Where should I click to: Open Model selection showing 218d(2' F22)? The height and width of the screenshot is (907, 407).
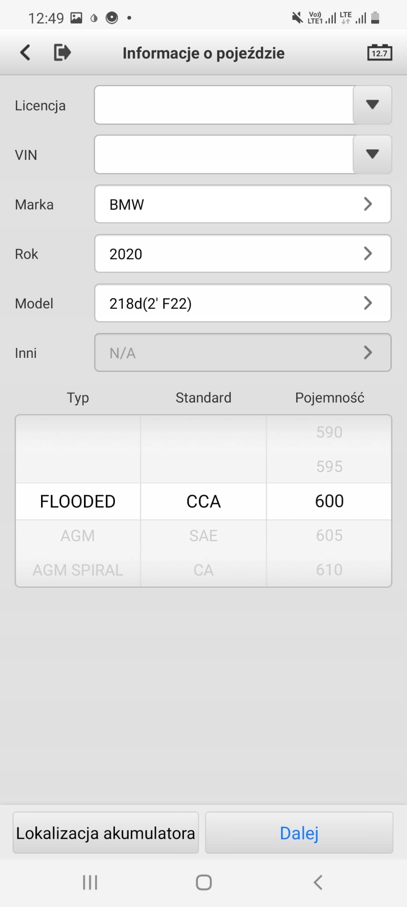coord(243,303)
